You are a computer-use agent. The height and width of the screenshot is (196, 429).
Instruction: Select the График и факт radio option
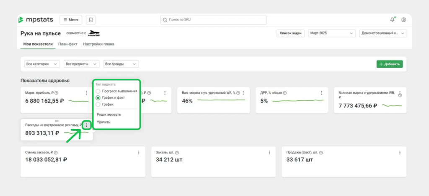(x=98, y=98)
